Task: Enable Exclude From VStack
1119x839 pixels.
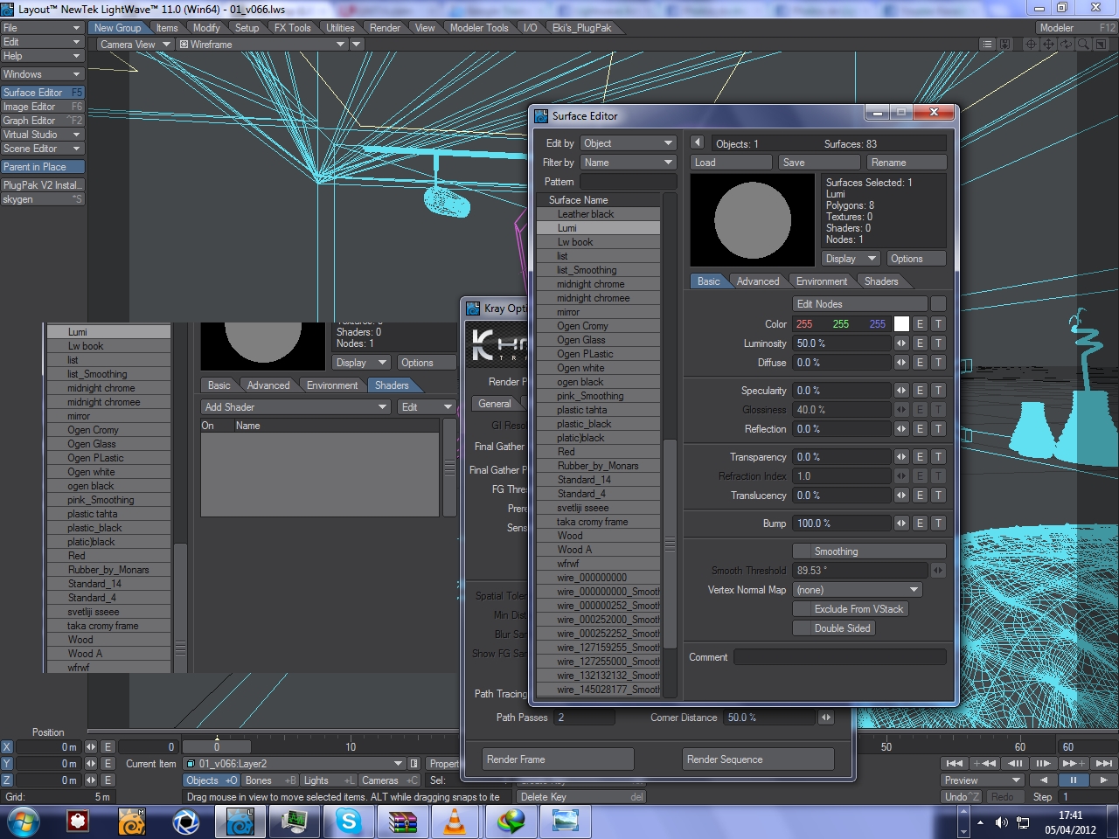Action: point(802,609)
